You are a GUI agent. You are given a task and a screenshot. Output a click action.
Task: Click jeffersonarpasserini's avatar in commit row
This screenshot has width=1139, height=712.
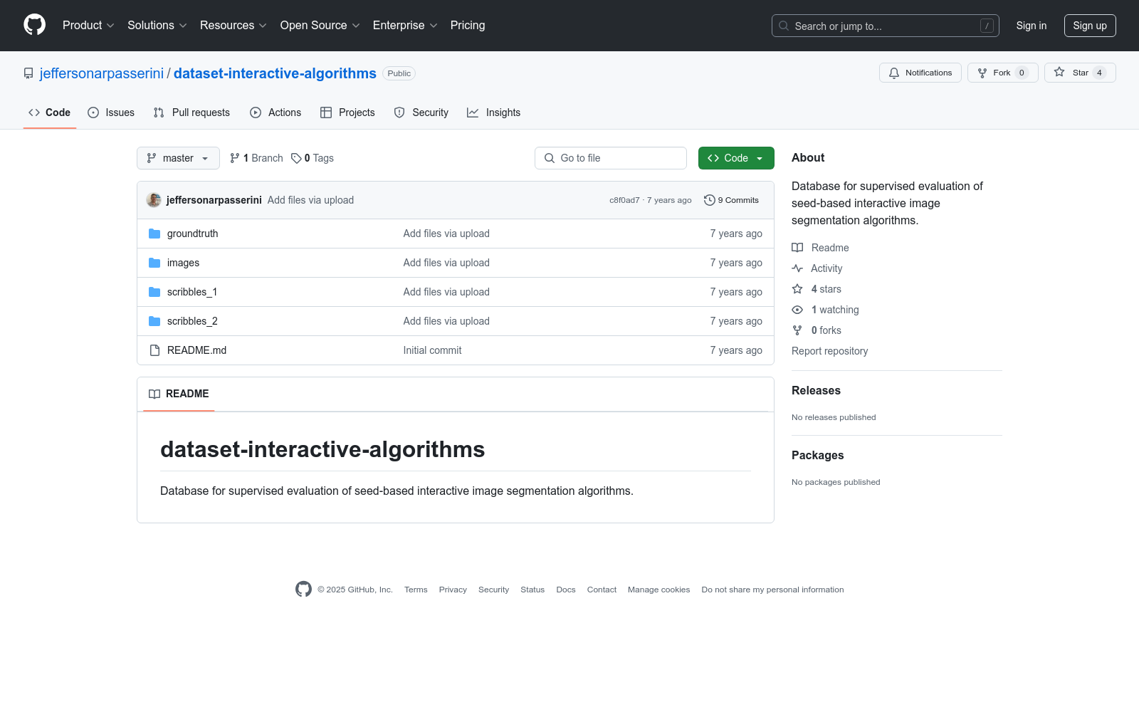point(154,200)
